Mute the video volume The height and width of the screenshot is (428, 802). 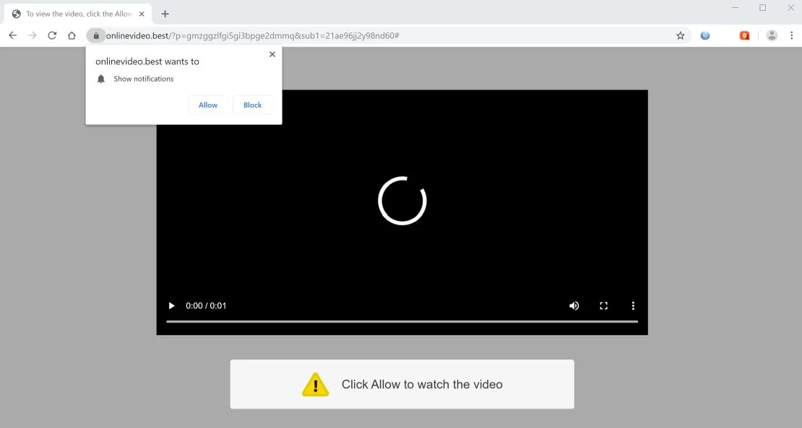(574, 305)
